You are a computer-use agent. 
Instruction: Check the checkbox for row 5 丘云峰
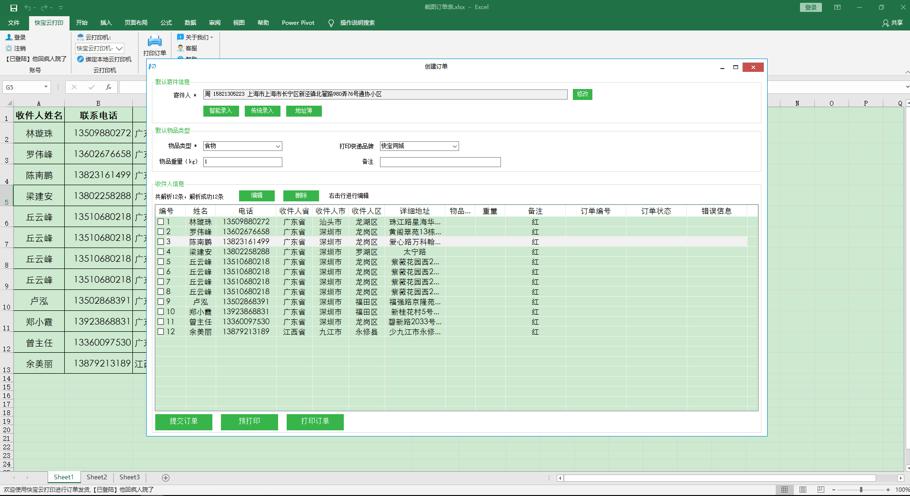click(161, 262)
